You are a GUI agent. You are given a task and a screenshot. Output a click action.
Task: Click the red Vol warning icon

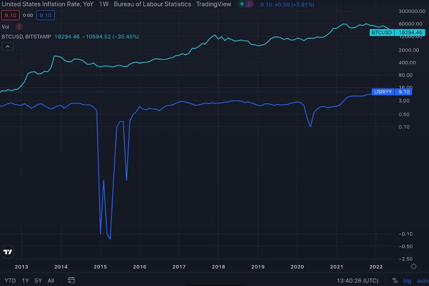click(19, 27)
